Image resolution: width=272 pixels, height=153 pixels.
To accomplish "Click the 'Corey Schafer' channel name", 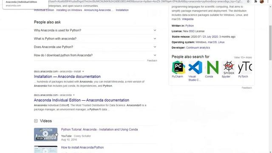I will [x=82, y=136].
